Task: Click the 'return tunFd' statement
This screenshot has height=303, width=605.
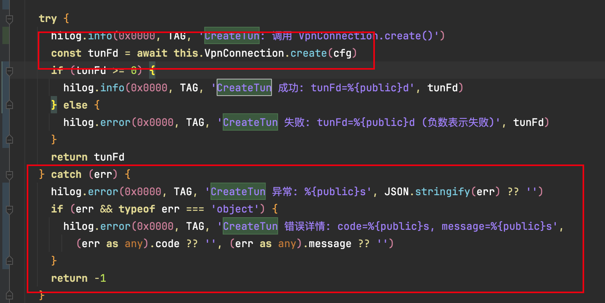Action: click(x=87, y=157)
